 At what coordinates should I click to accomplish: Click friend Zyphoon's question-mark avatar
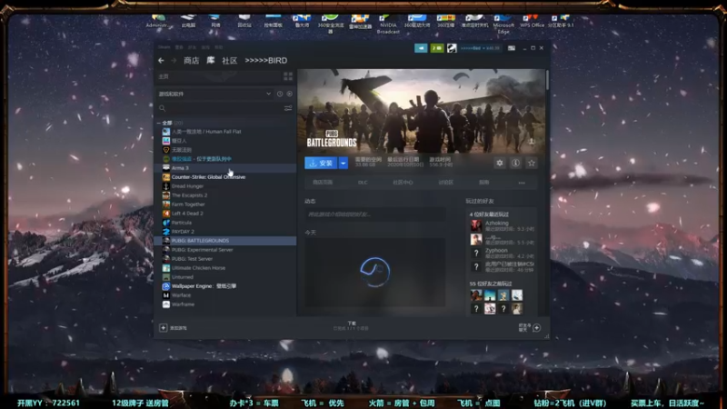coord(476,254)
